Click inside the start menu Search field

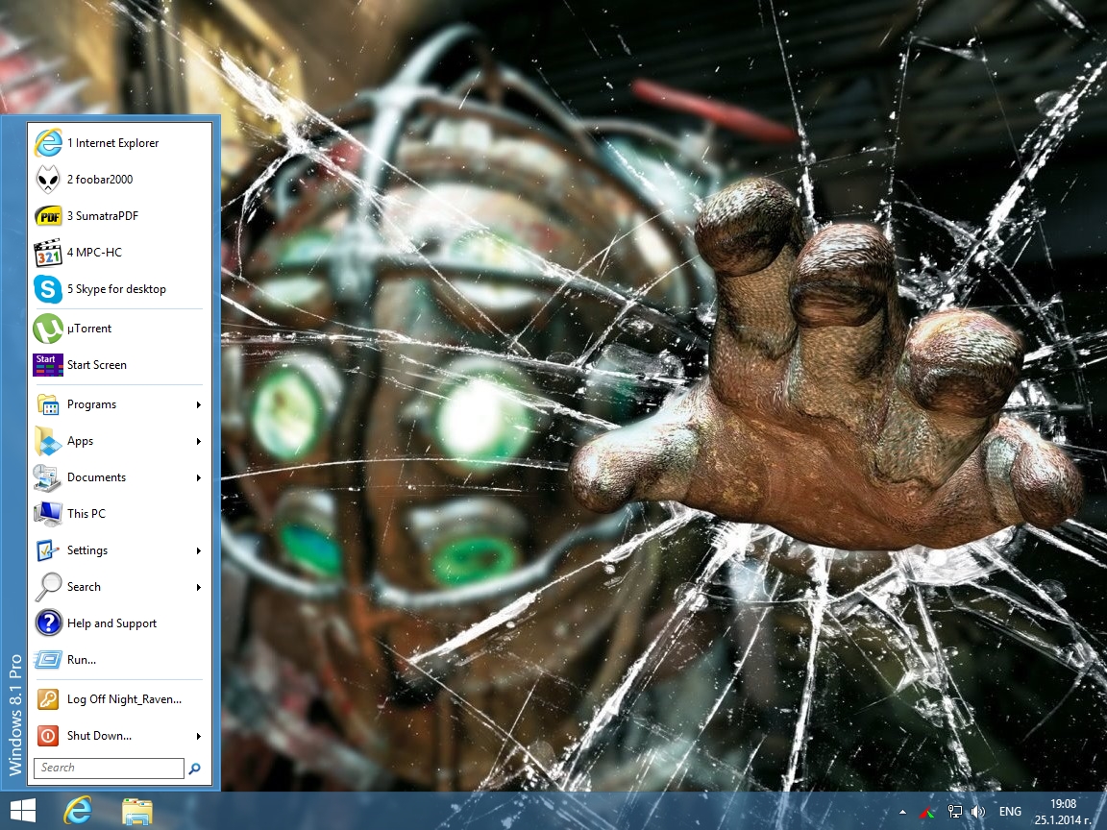tap(109, 768)
